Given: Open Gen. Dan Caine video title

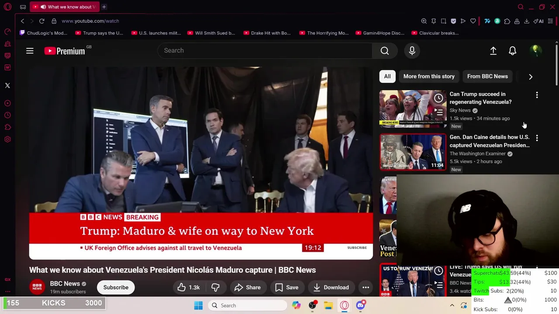Looking at the screenshot, I should tap(490, 141).
